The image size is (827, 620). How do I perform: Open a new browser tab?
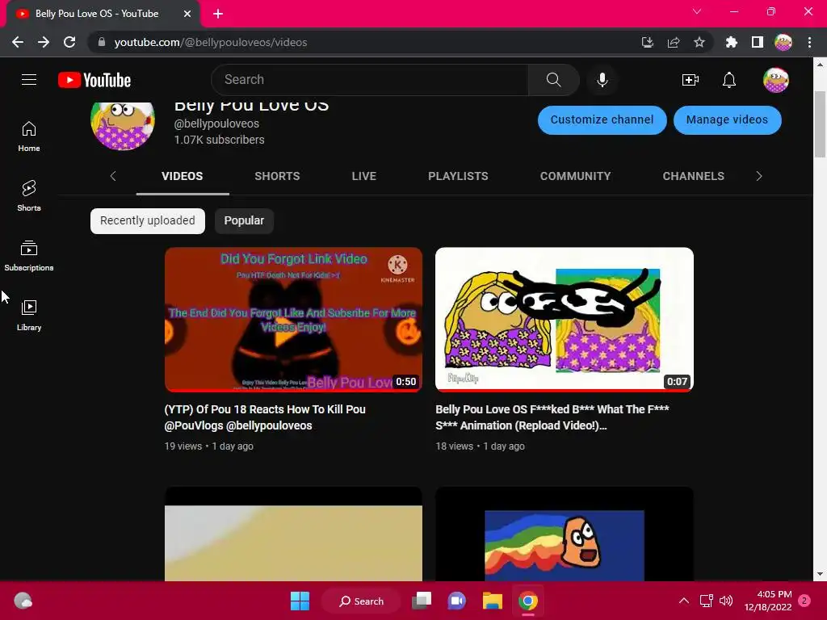pyautogui.click(x=218, y=14)
